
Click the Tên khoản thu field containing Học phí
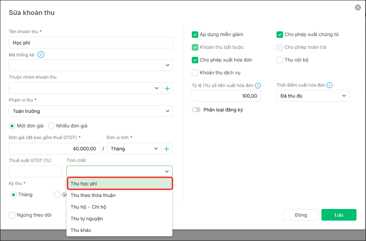[x=91, y=43]
